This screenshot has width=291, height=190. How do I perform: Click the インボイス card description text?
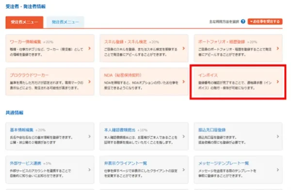[x=235, y=85]
